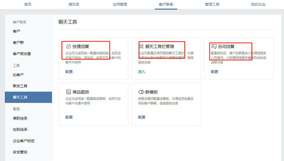
Task: Open the 首页 tab
Action: 28,5
